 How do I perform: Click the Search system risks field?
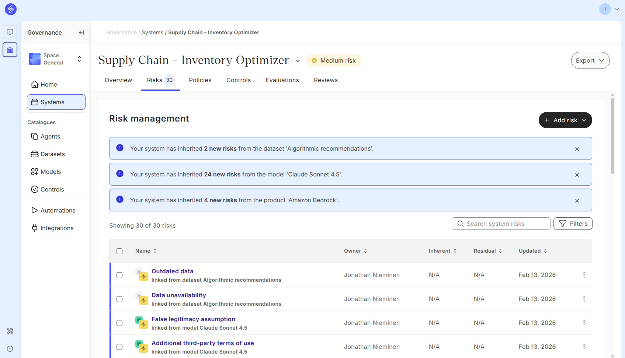click(x=505, y=224)
